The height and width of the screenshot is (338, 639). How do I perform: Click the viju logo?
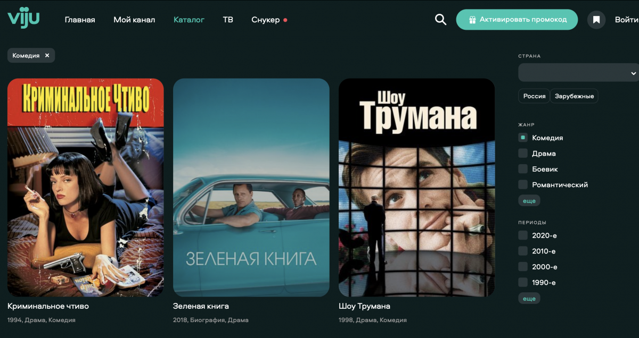[x=23, y=19]
